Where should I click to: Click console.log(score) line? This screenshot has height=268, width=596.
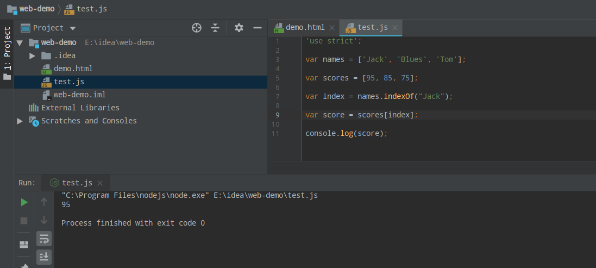346,133
